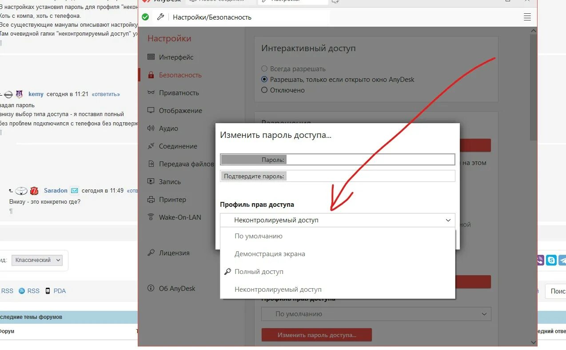The image size is (566, 350).
Task: Click the Toyota logo beside Saradon
Action: [21, 191]
